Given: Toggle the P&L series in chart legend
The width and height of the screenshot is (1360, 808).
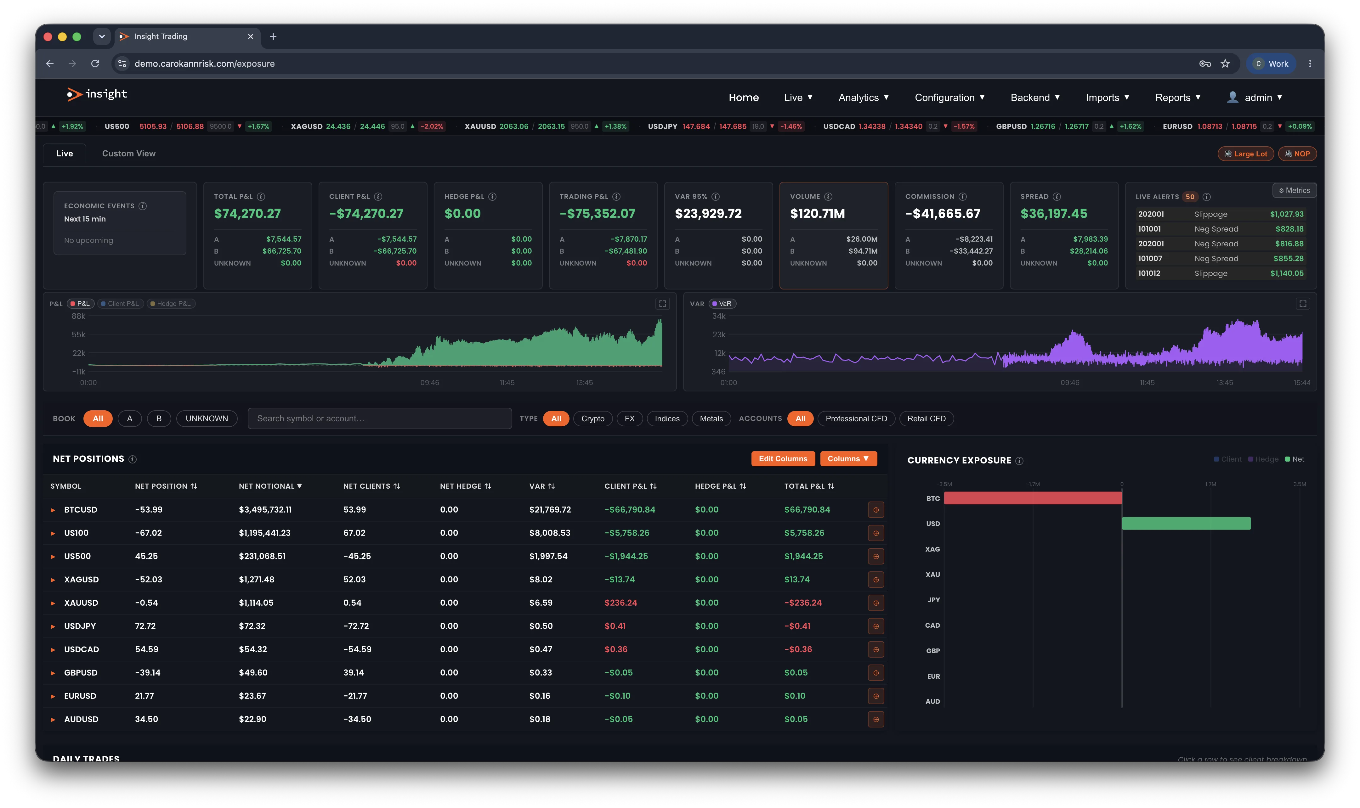Looking at the screenshot, I should [81, 304].
